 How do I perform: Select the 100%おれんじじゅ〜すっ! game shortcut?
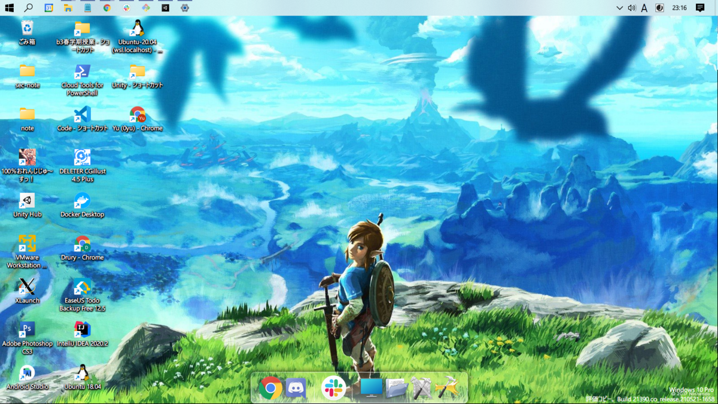pos(27,165)
